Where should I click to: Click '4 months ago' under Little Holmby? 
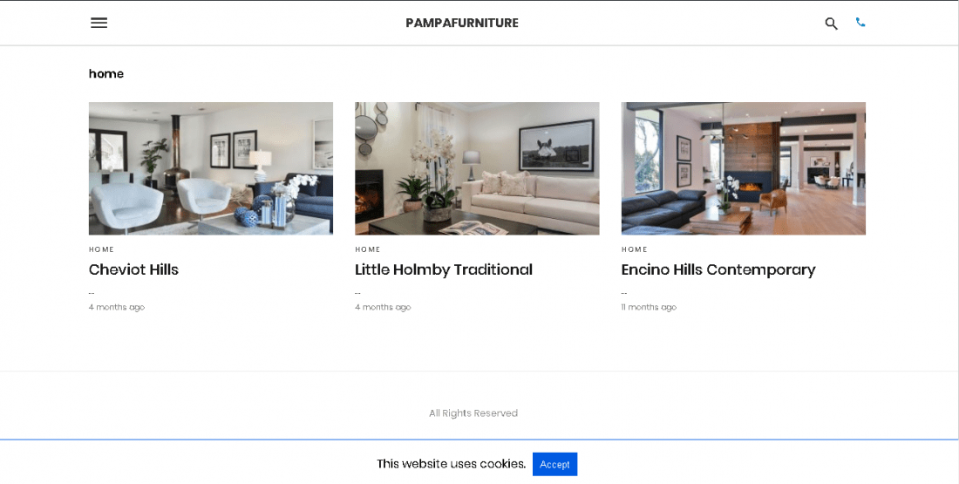click(x=383, y=307)
